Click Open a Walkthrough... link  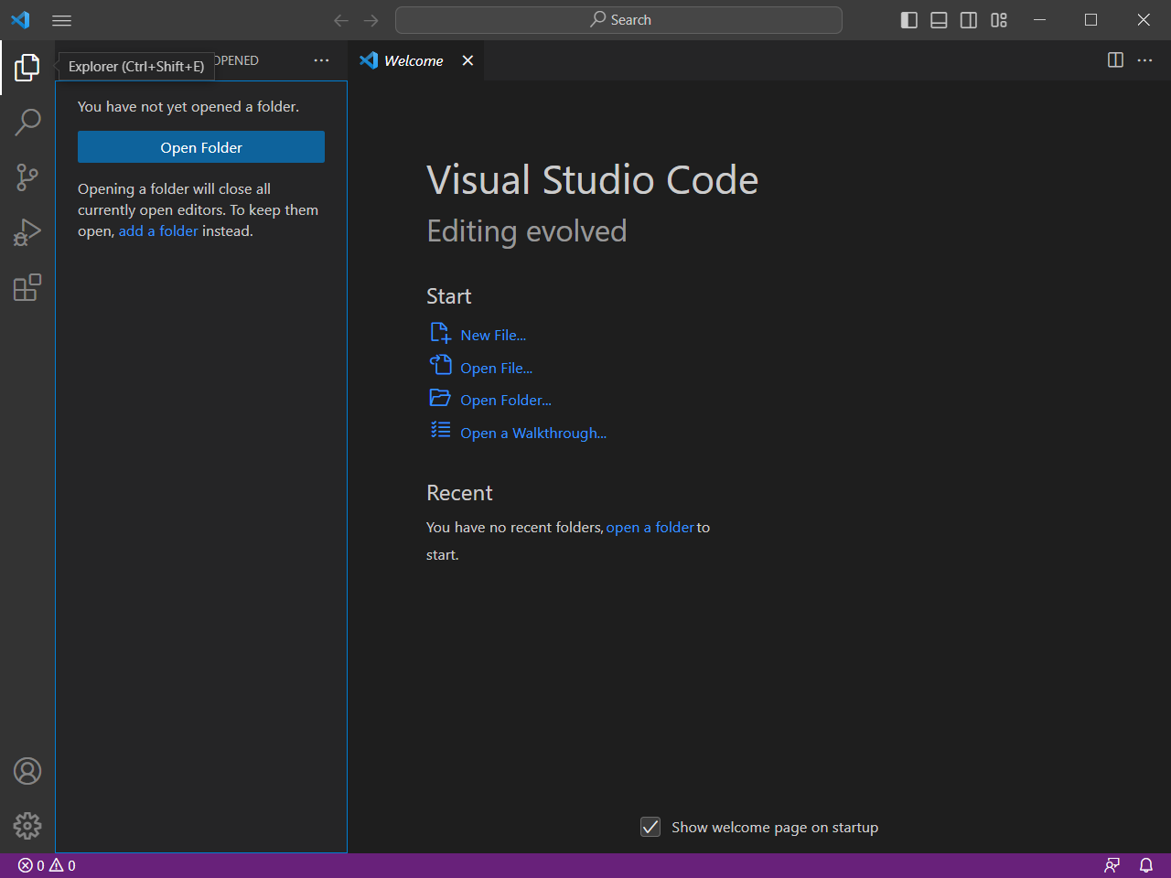pos(533,433)
